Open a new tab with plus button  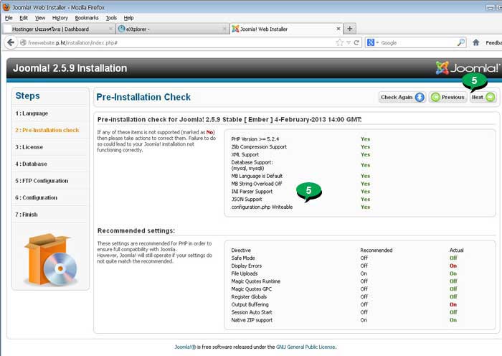(350, 29)
